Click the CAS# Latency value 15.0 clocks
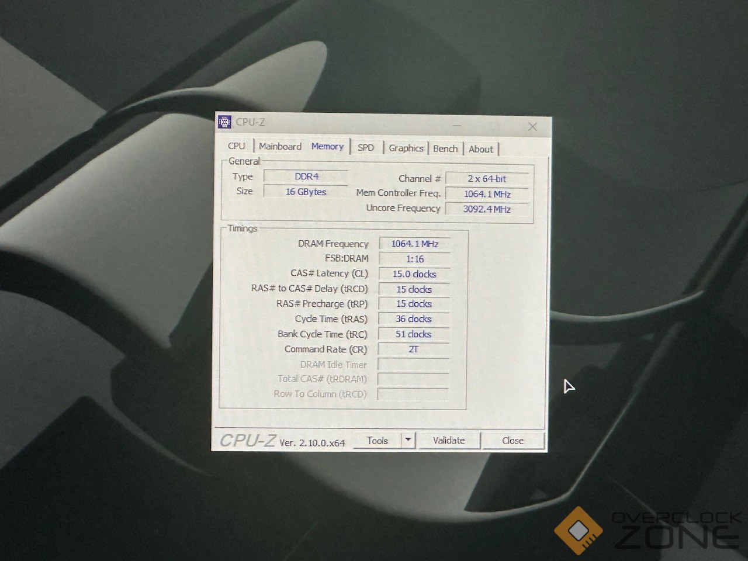 tap(414, 274)
